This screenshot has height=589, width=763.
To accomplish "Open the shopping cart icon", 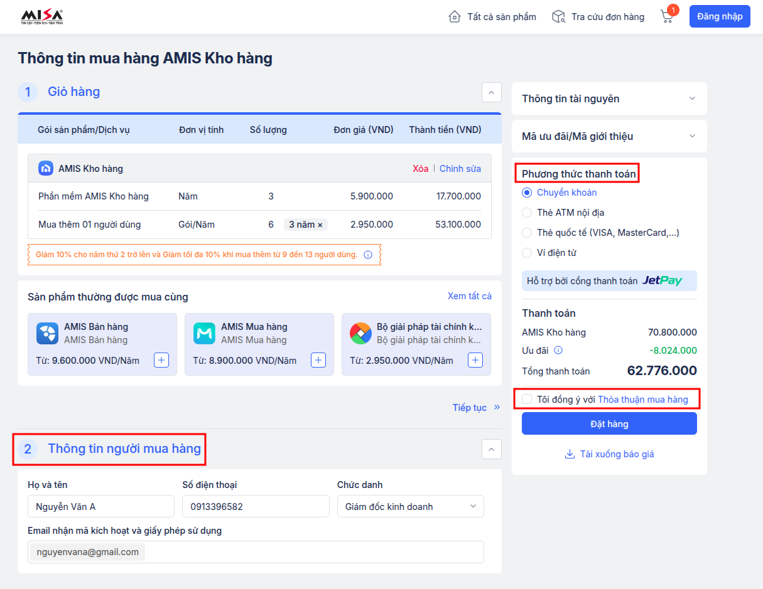I will coord(667,17).
